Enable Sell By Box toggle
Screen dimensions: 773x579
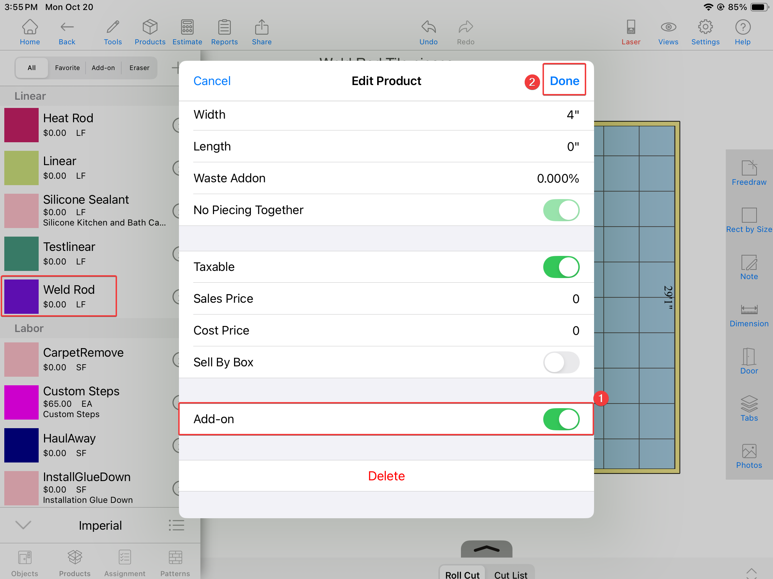tap(561, 362)
